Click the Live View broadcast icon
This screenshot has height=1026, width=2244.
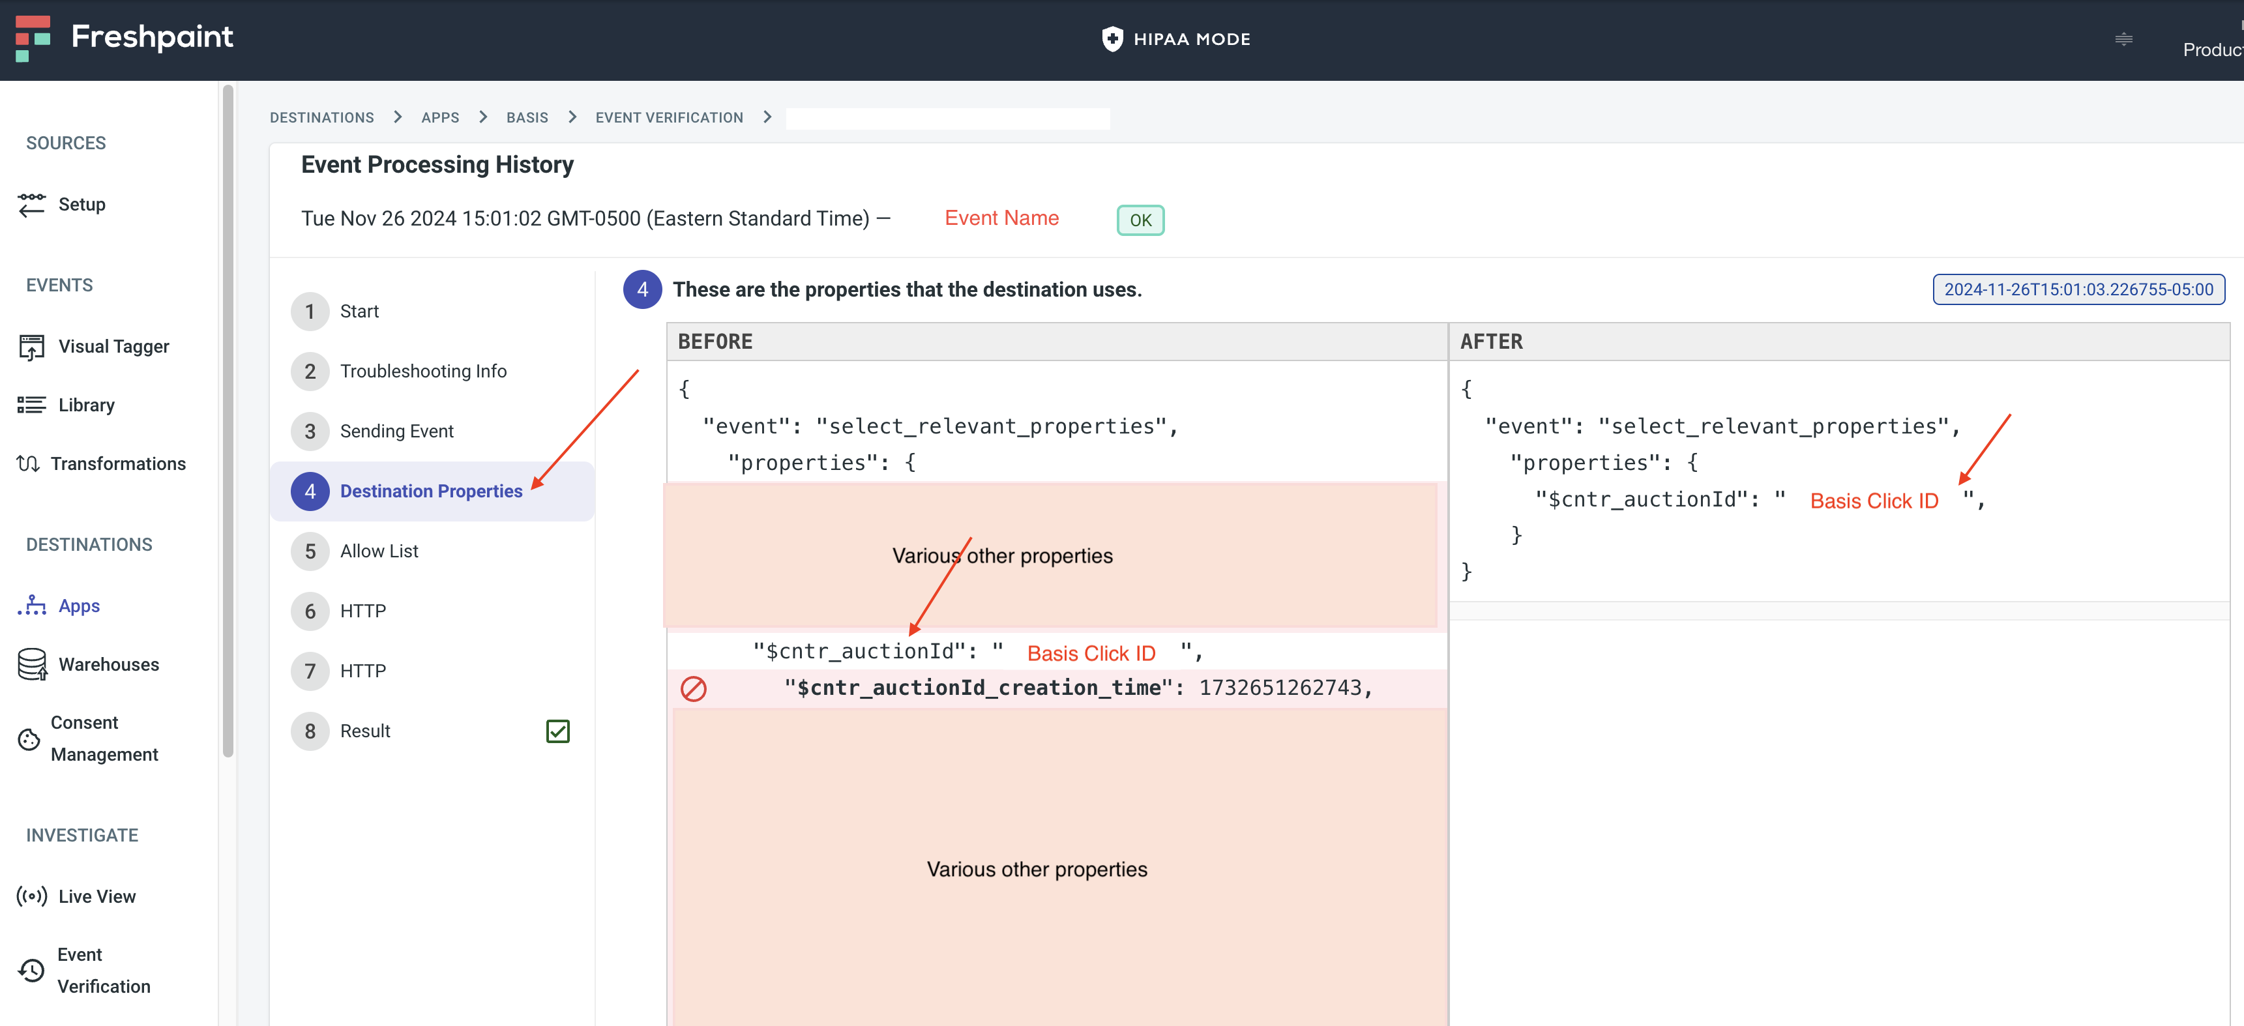31,896
